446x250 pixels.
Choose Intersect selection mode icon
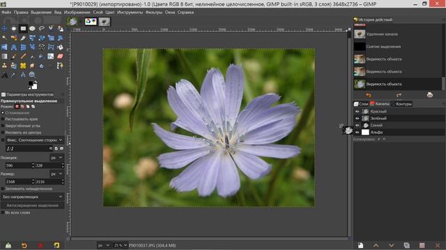point(33,106)
